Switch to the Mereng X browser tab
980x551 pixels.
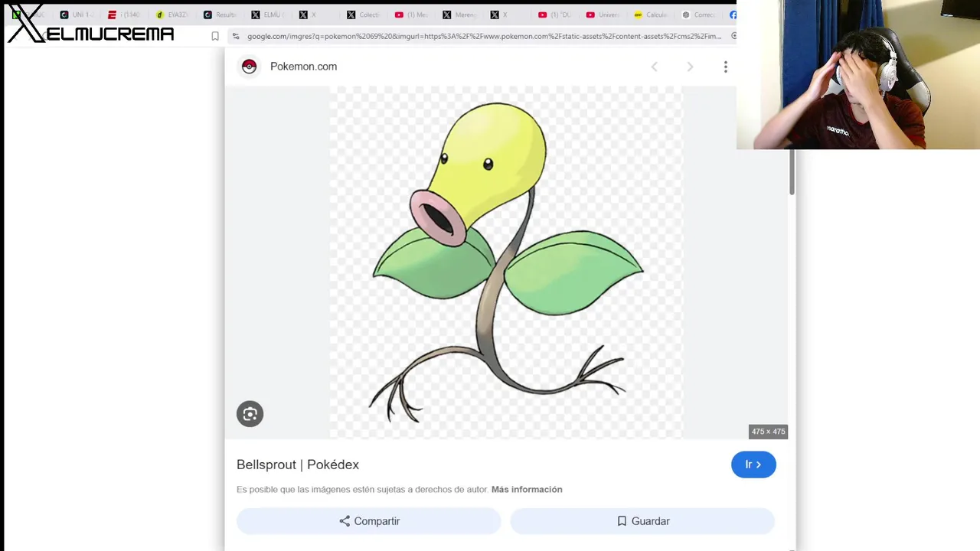pos(460,15)
